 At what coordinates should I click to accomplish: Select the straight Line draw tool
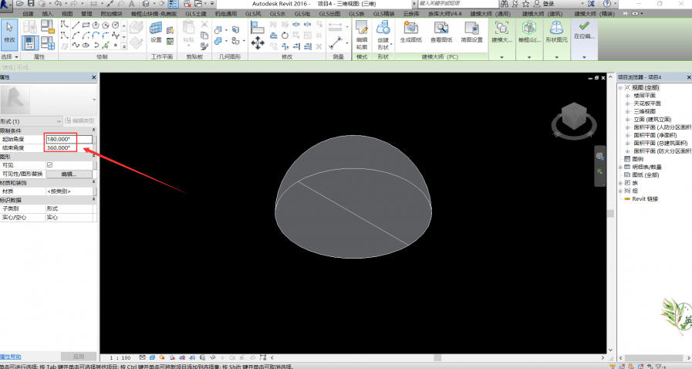tap(76, 25)
